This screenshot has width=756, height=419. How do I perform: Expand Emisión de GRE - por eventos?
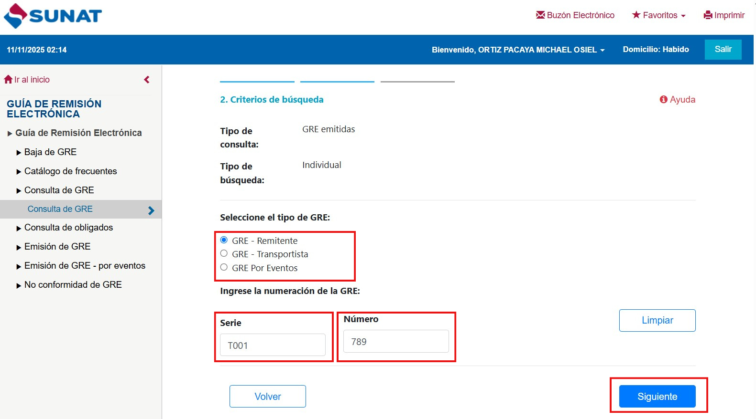(x=19, y=266)
